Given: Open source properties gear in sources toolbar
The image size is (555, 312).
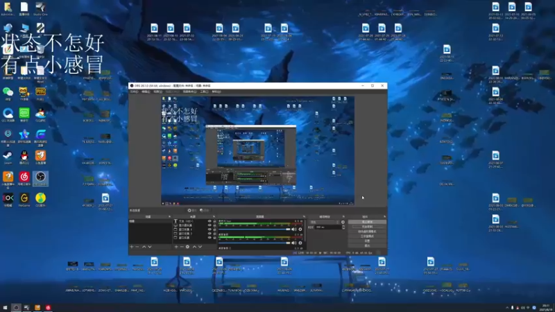Looking at the screenshot, I should (x=187, y=247).
